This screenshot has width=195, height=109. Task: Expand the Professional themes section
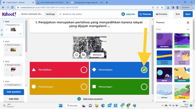[x=188, y=102]
